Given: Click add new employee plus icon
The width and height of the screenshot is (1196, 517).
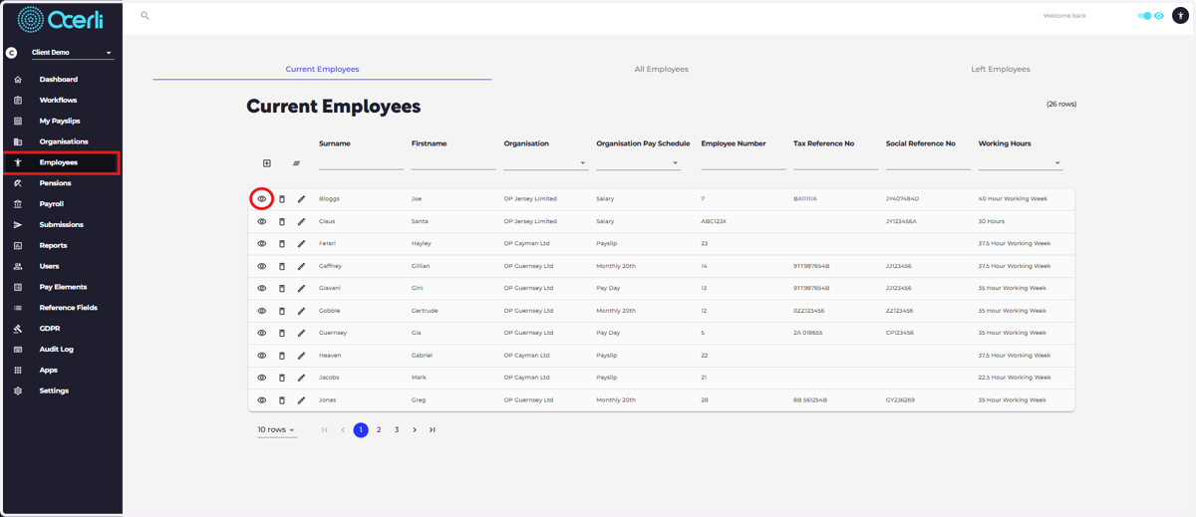Looking at the screenshot, I should pos(267,163).
